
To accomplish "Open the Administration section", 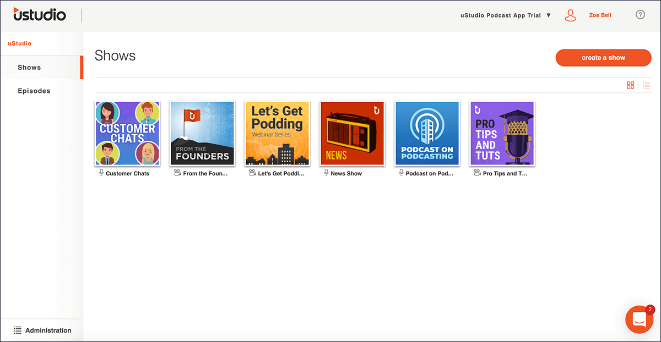I will pyautogui.click(x=48, y=330).
